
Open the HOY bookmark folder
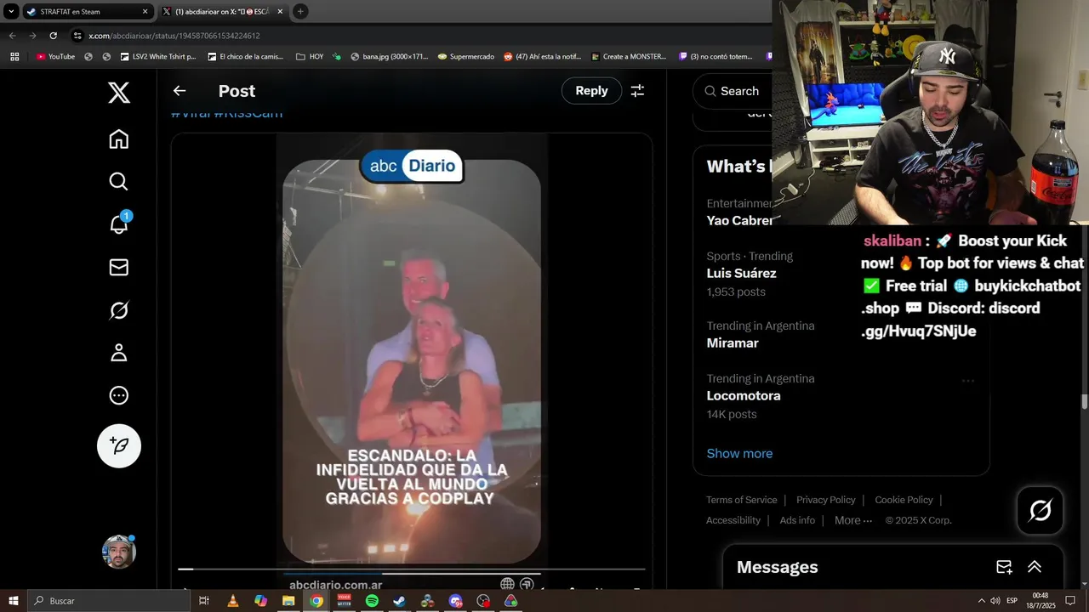coord(310,57)
